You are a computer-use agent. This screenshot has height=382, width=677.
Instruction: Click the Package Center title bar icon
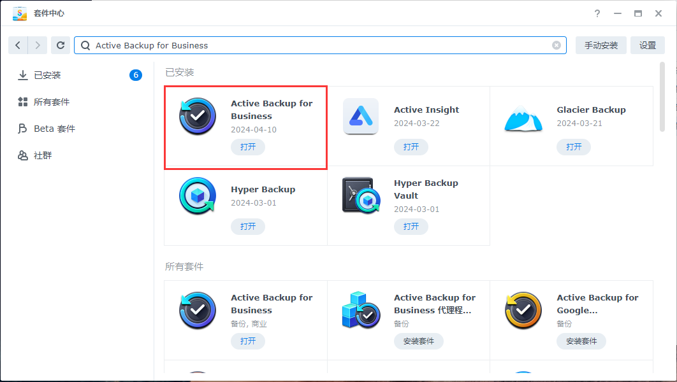[x=18, y=13]
